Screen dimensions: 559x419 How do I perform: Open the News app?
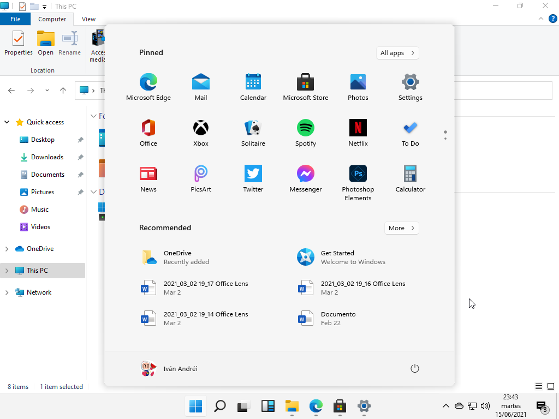coord(148,179)
